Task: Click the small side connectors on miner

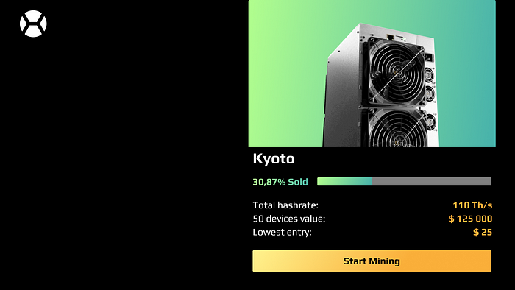Action: (x=430, y=85)
